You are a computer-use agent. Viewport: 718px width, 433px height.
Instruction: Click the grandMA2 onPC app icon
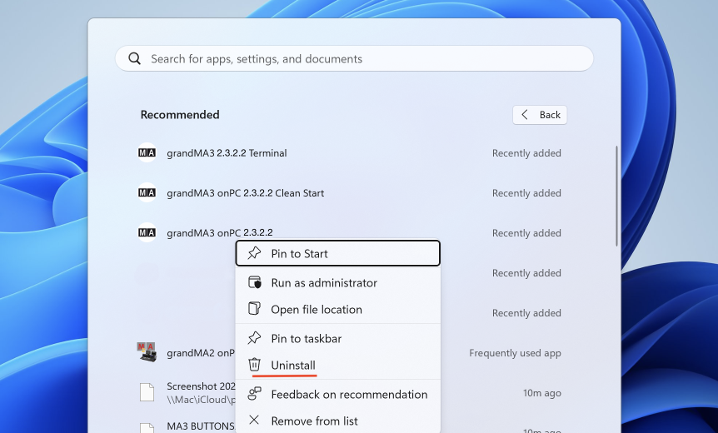point(147,352)
